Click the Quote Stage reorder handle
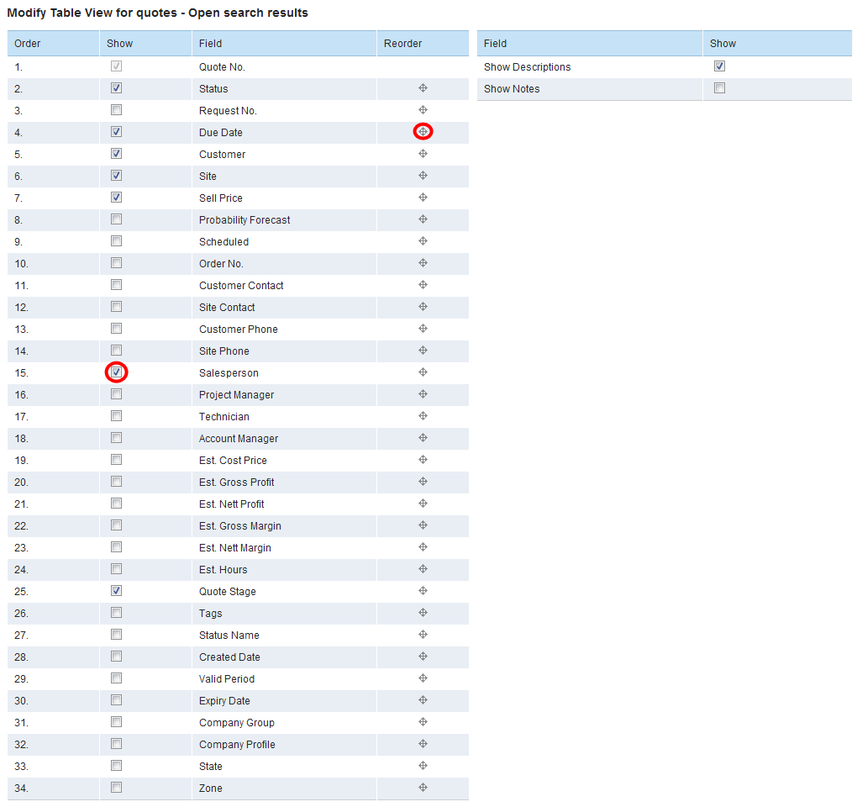857x807 pixels. pyautogui.click(x=423, y=591)
